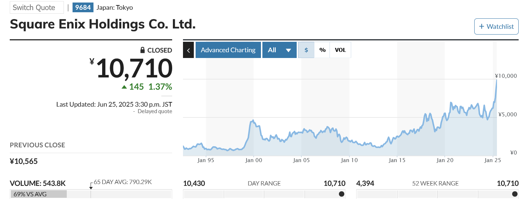This screenshot has width=532, height=210.
Task: Click the 69% VS AVG volume bar
Action: click(x=39, y=194)
